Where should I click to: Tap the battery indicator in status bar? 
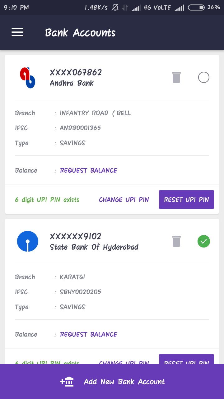pyautogui.click(x=196, y=7)
